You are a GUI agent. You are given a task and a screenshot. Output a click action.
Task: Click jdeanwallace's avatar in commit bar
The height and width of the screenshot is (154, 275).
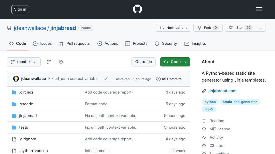[x=16, y=79]
